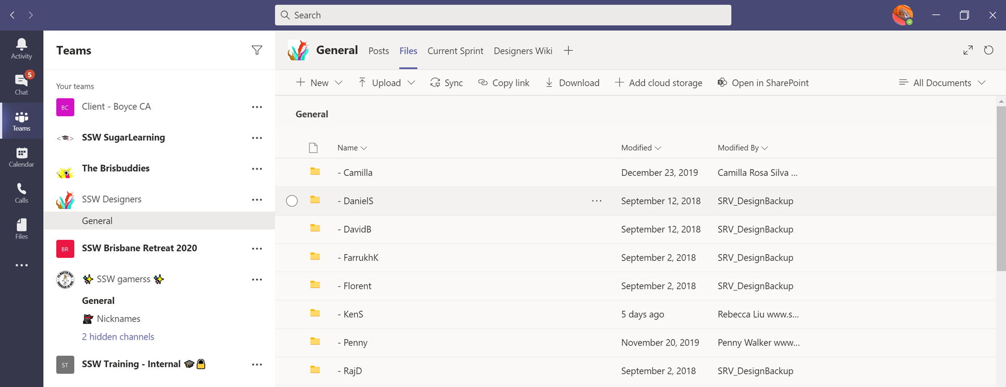Expand the tab to full screen
Image resolution: width=1006 pixels, height=387 pixels.
point(967,50)
